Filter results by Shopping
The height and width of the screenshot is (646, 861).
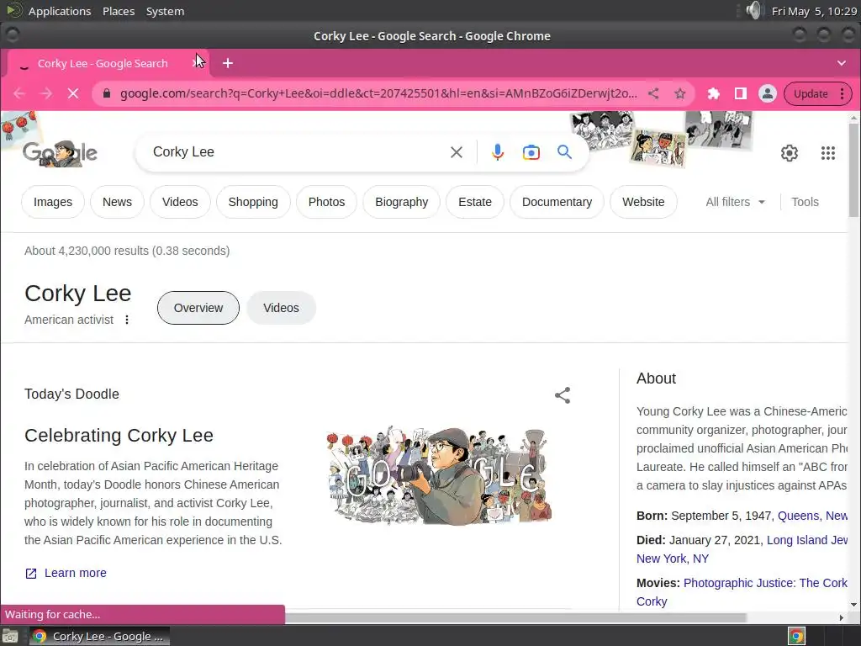coord(253,202)
